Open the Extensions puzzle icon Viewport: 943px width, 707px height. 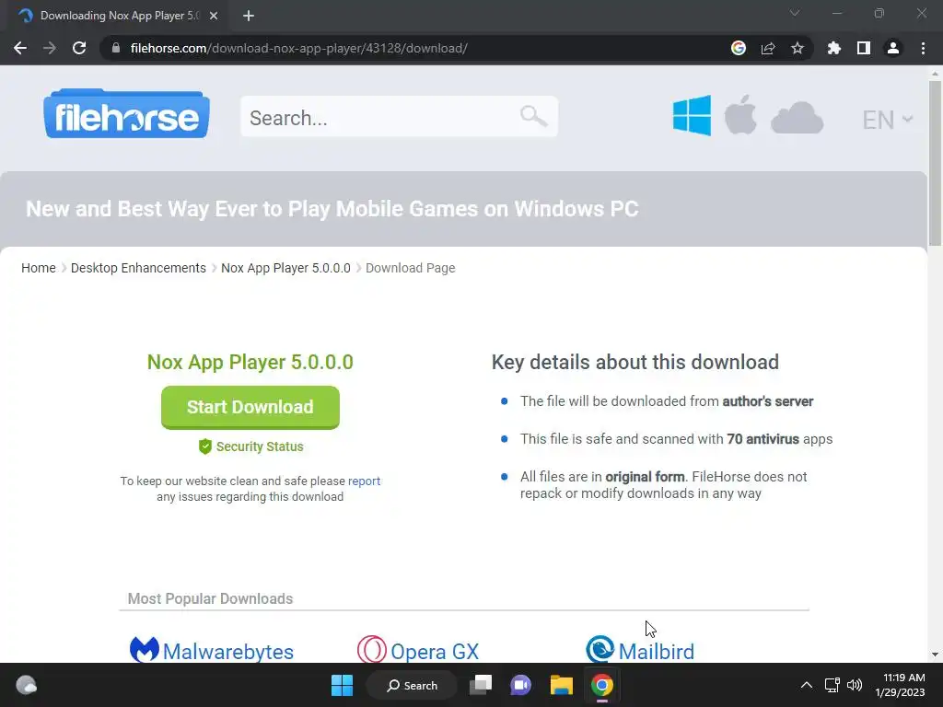834,48
